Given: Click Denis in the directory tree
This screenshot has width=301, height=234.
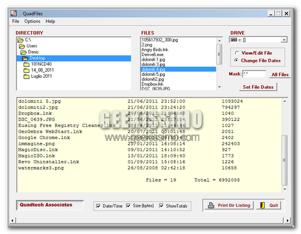Looking at the screenshot, I should 33,52.
